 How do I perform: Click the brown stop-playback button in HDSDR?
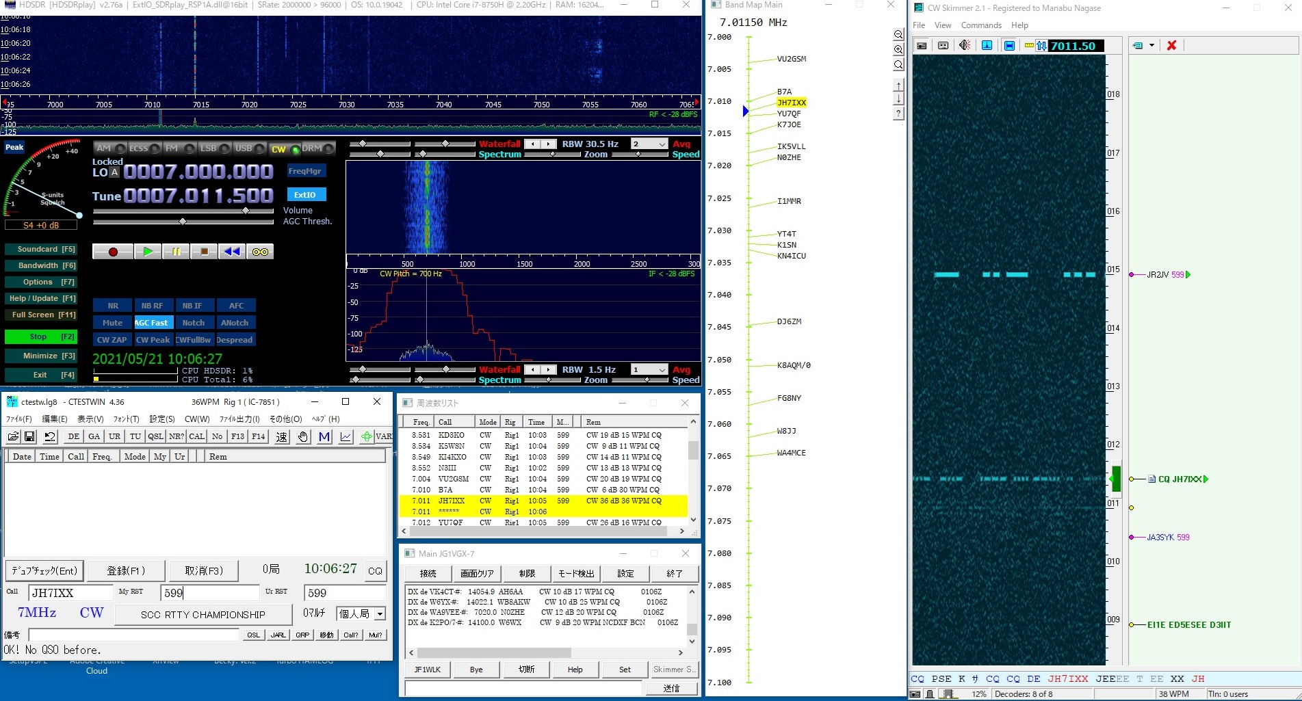click(x=204, y=252)
